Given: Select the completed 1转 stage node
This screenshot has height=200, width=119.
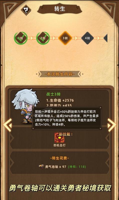Looking at the screenshot, I should (21, 38).
